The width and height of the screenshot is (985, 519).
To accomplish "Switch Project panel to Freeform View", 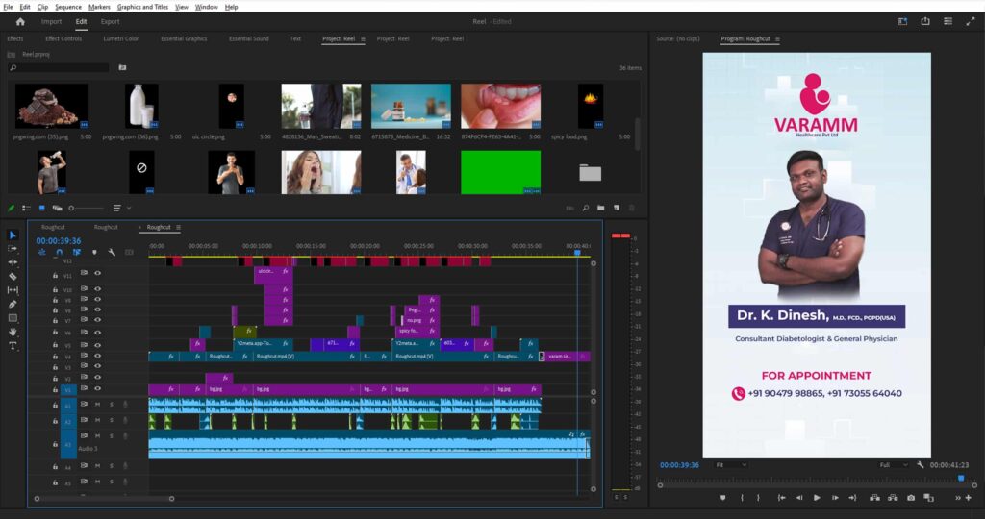I will pos(57,208).
